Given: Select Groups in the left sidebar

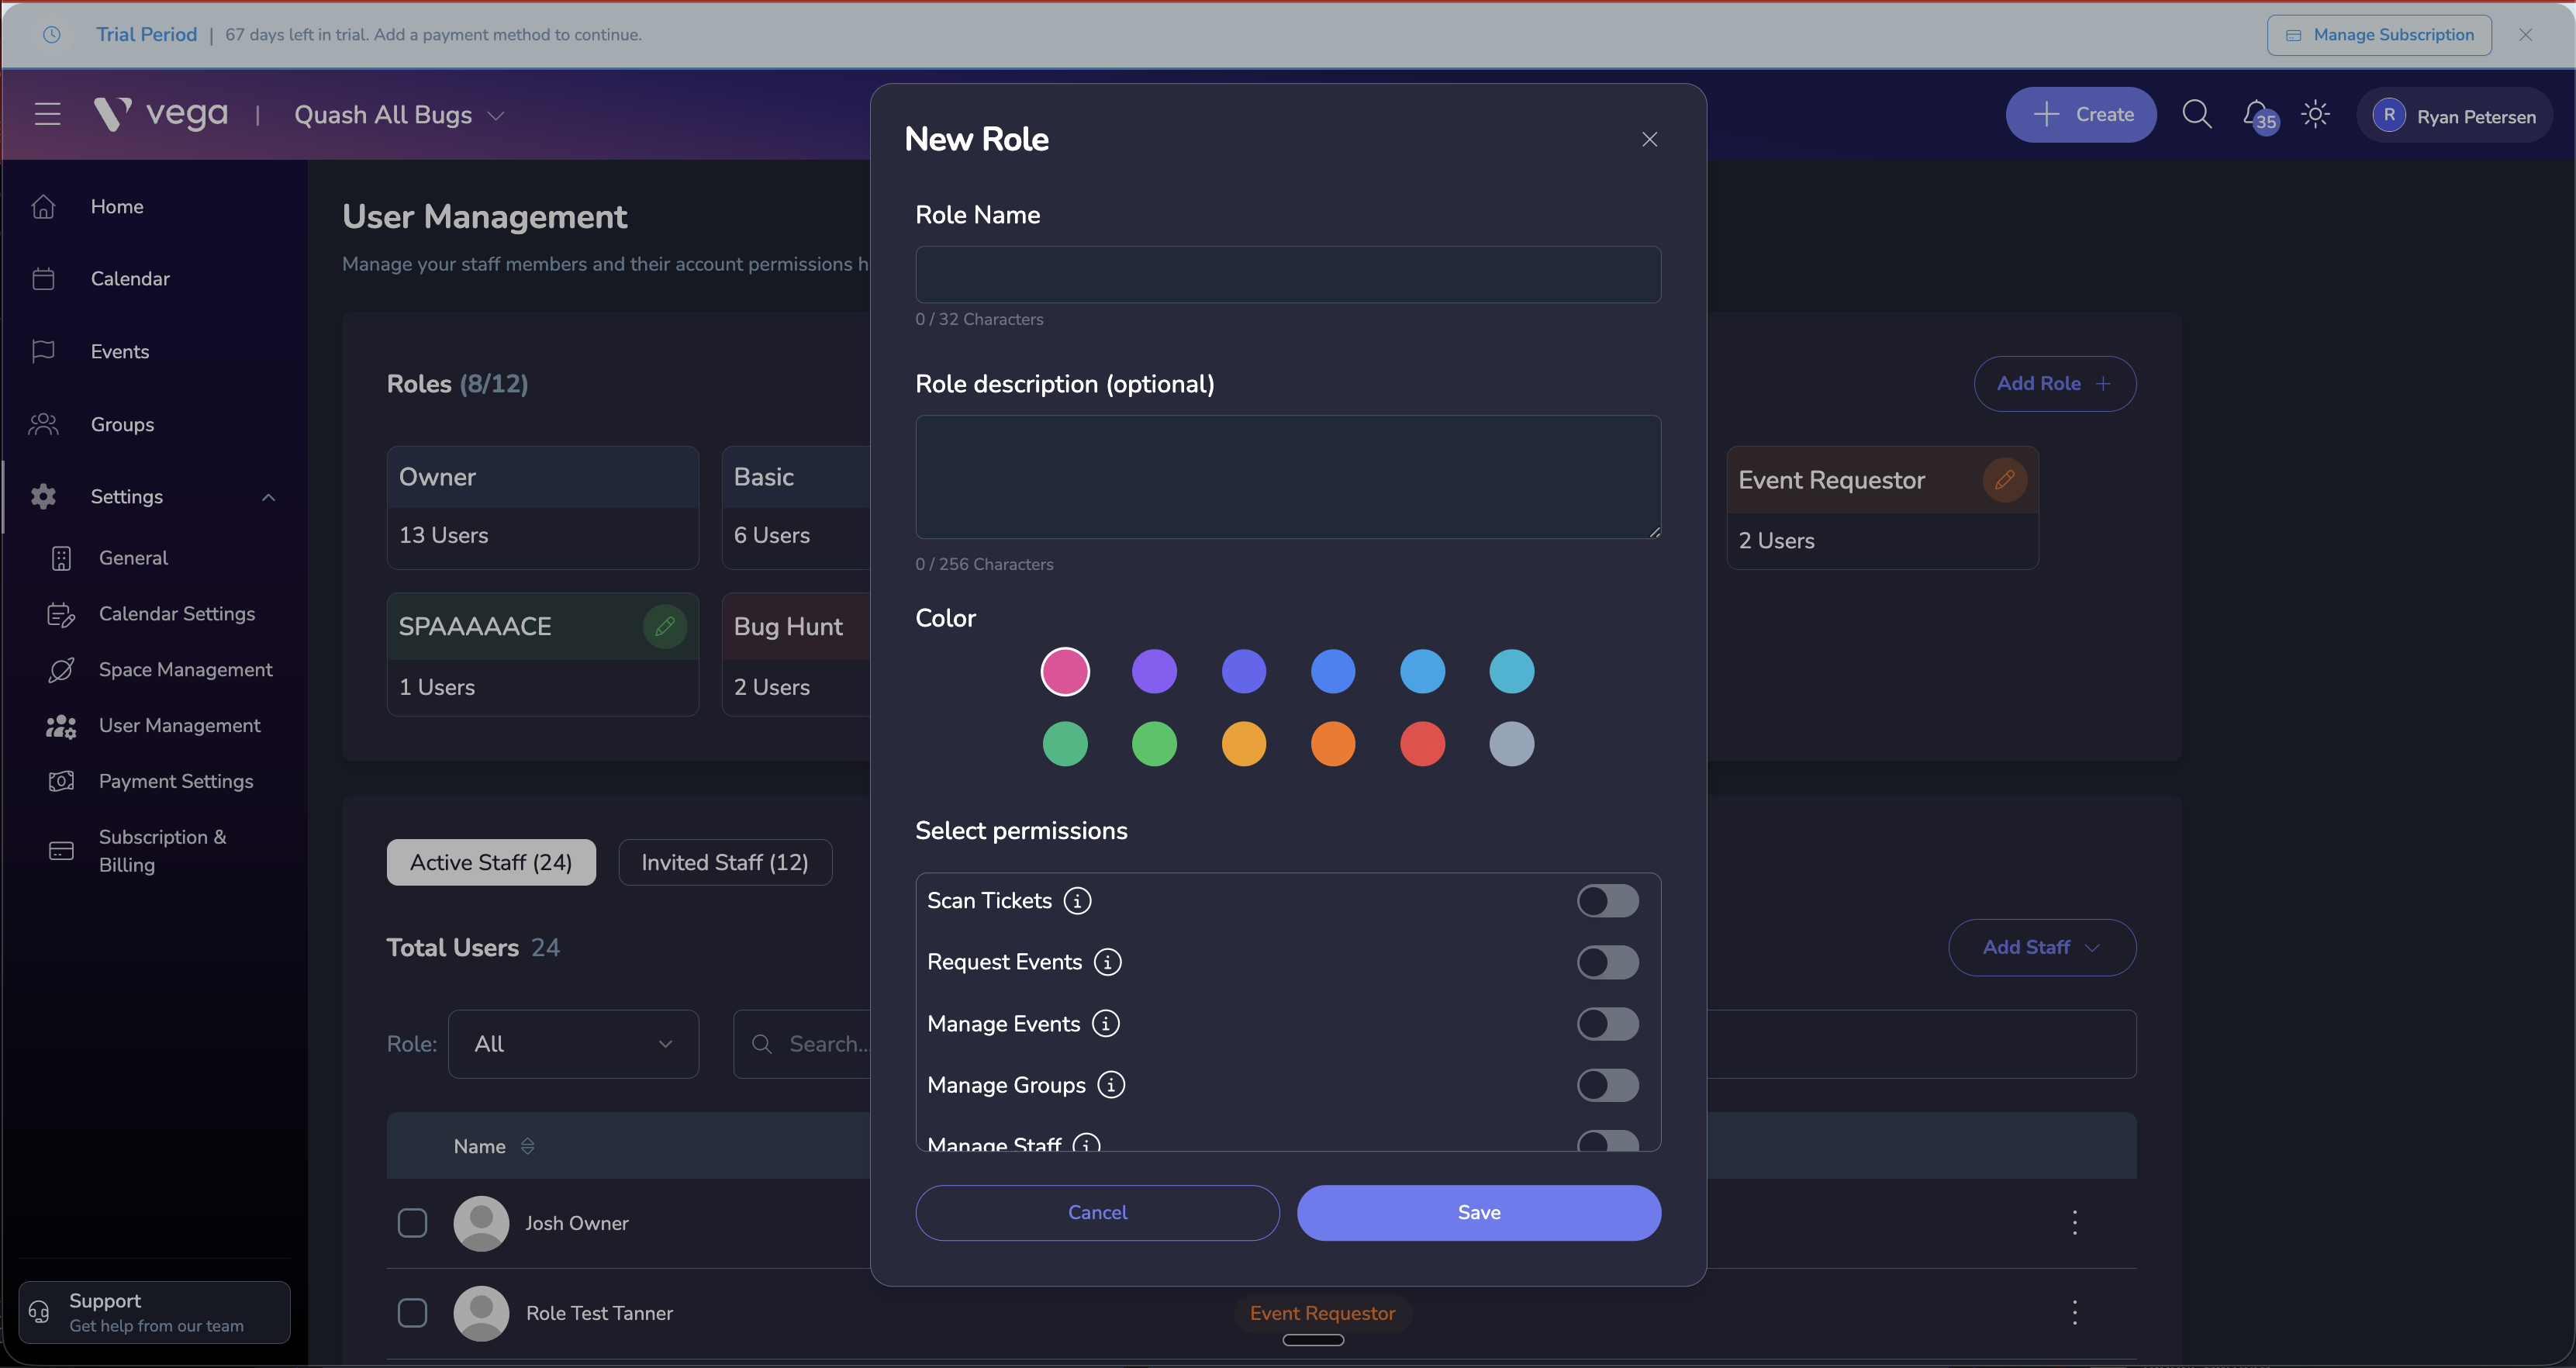Looking at the screenshot, I should pyautogui.click(x=122, y=424).
